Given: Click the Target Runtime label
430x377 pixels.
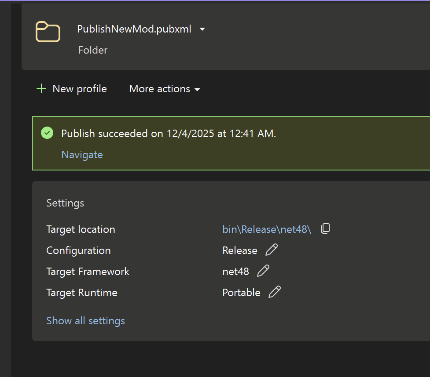Looking at the screenshot, I should click(x=82, y=293).
